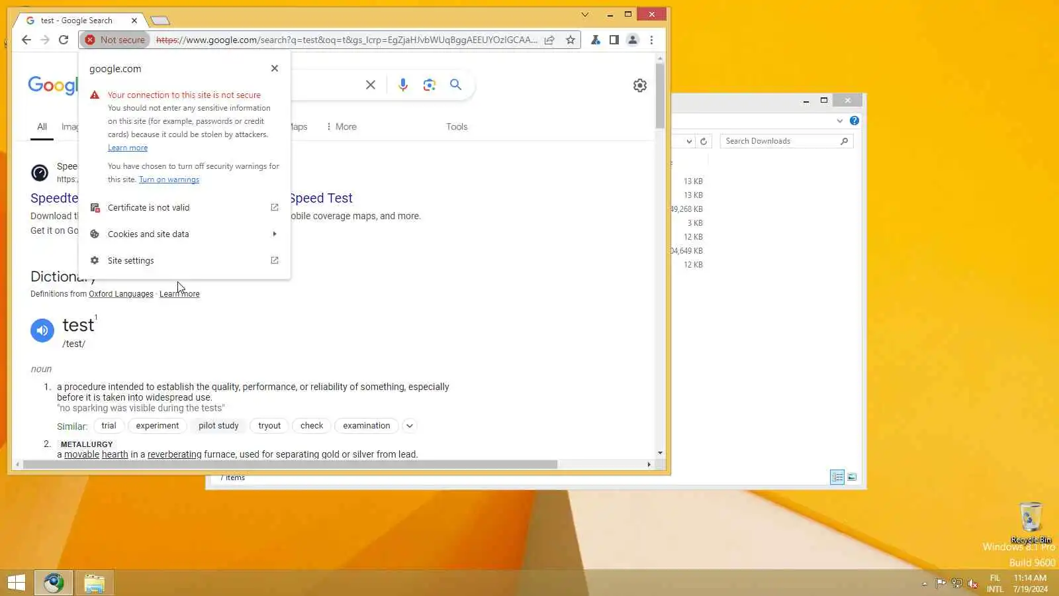Screen dimensions: 1059x596
Task: Click Learn more in security warning popup
Action: click(x=128, y=148)
